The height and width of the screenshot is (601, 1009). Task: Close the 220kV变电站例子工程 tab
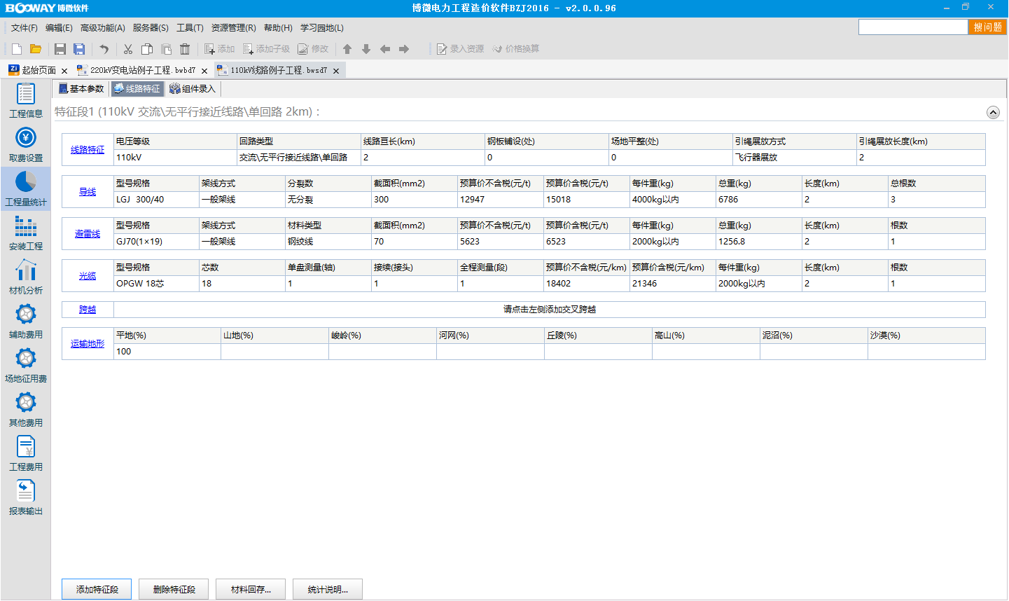pos(204,71)
